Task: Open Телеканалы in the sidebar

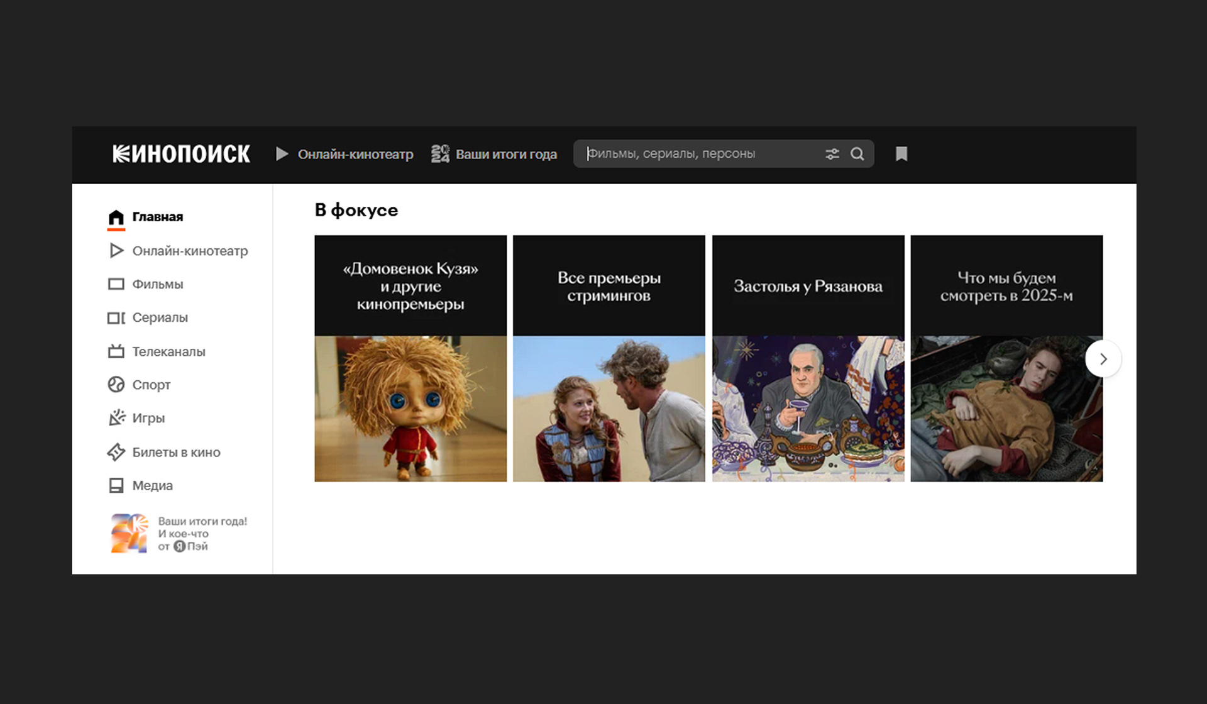Action: click(168, 351)
